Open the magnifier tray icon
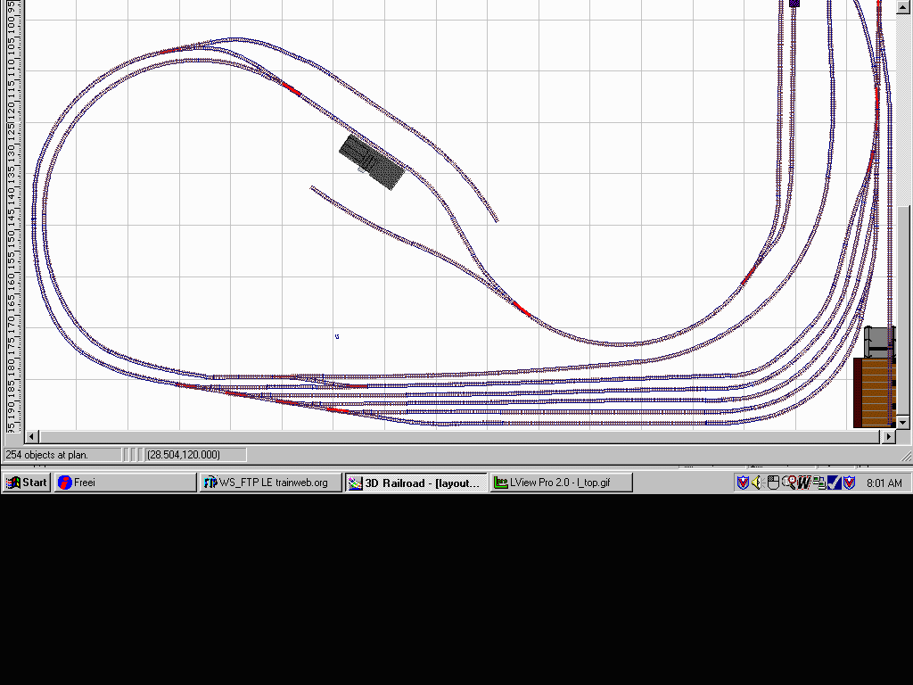 (788, 483)
